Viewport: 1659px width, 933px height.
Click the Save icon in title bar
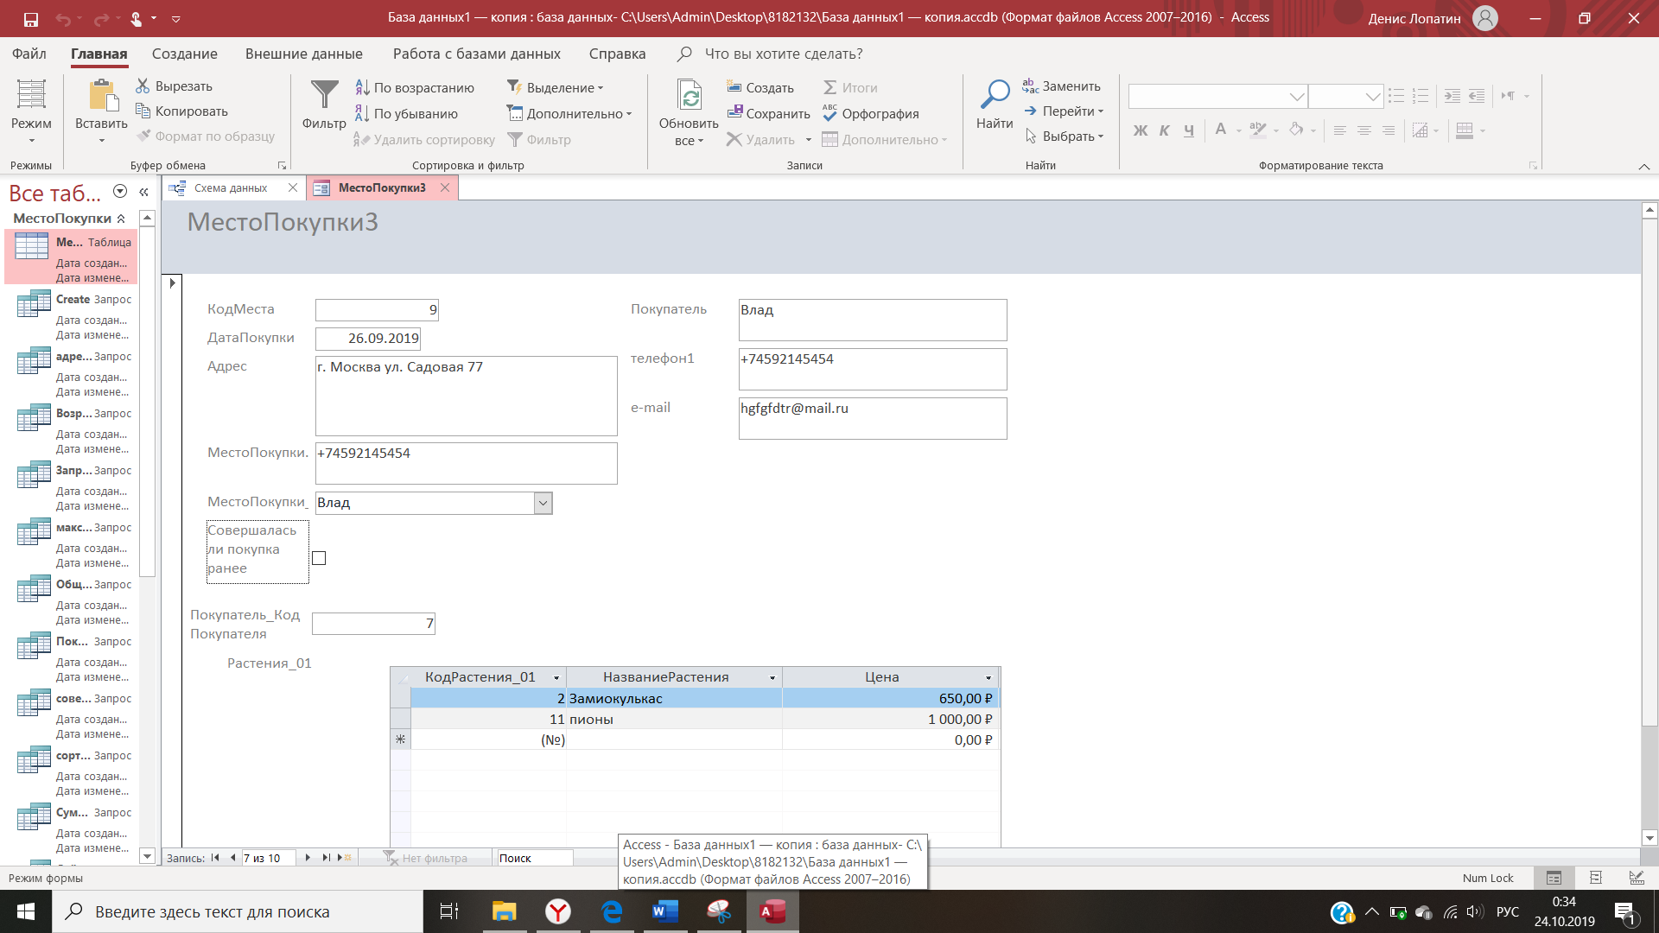tap(31, 18)
